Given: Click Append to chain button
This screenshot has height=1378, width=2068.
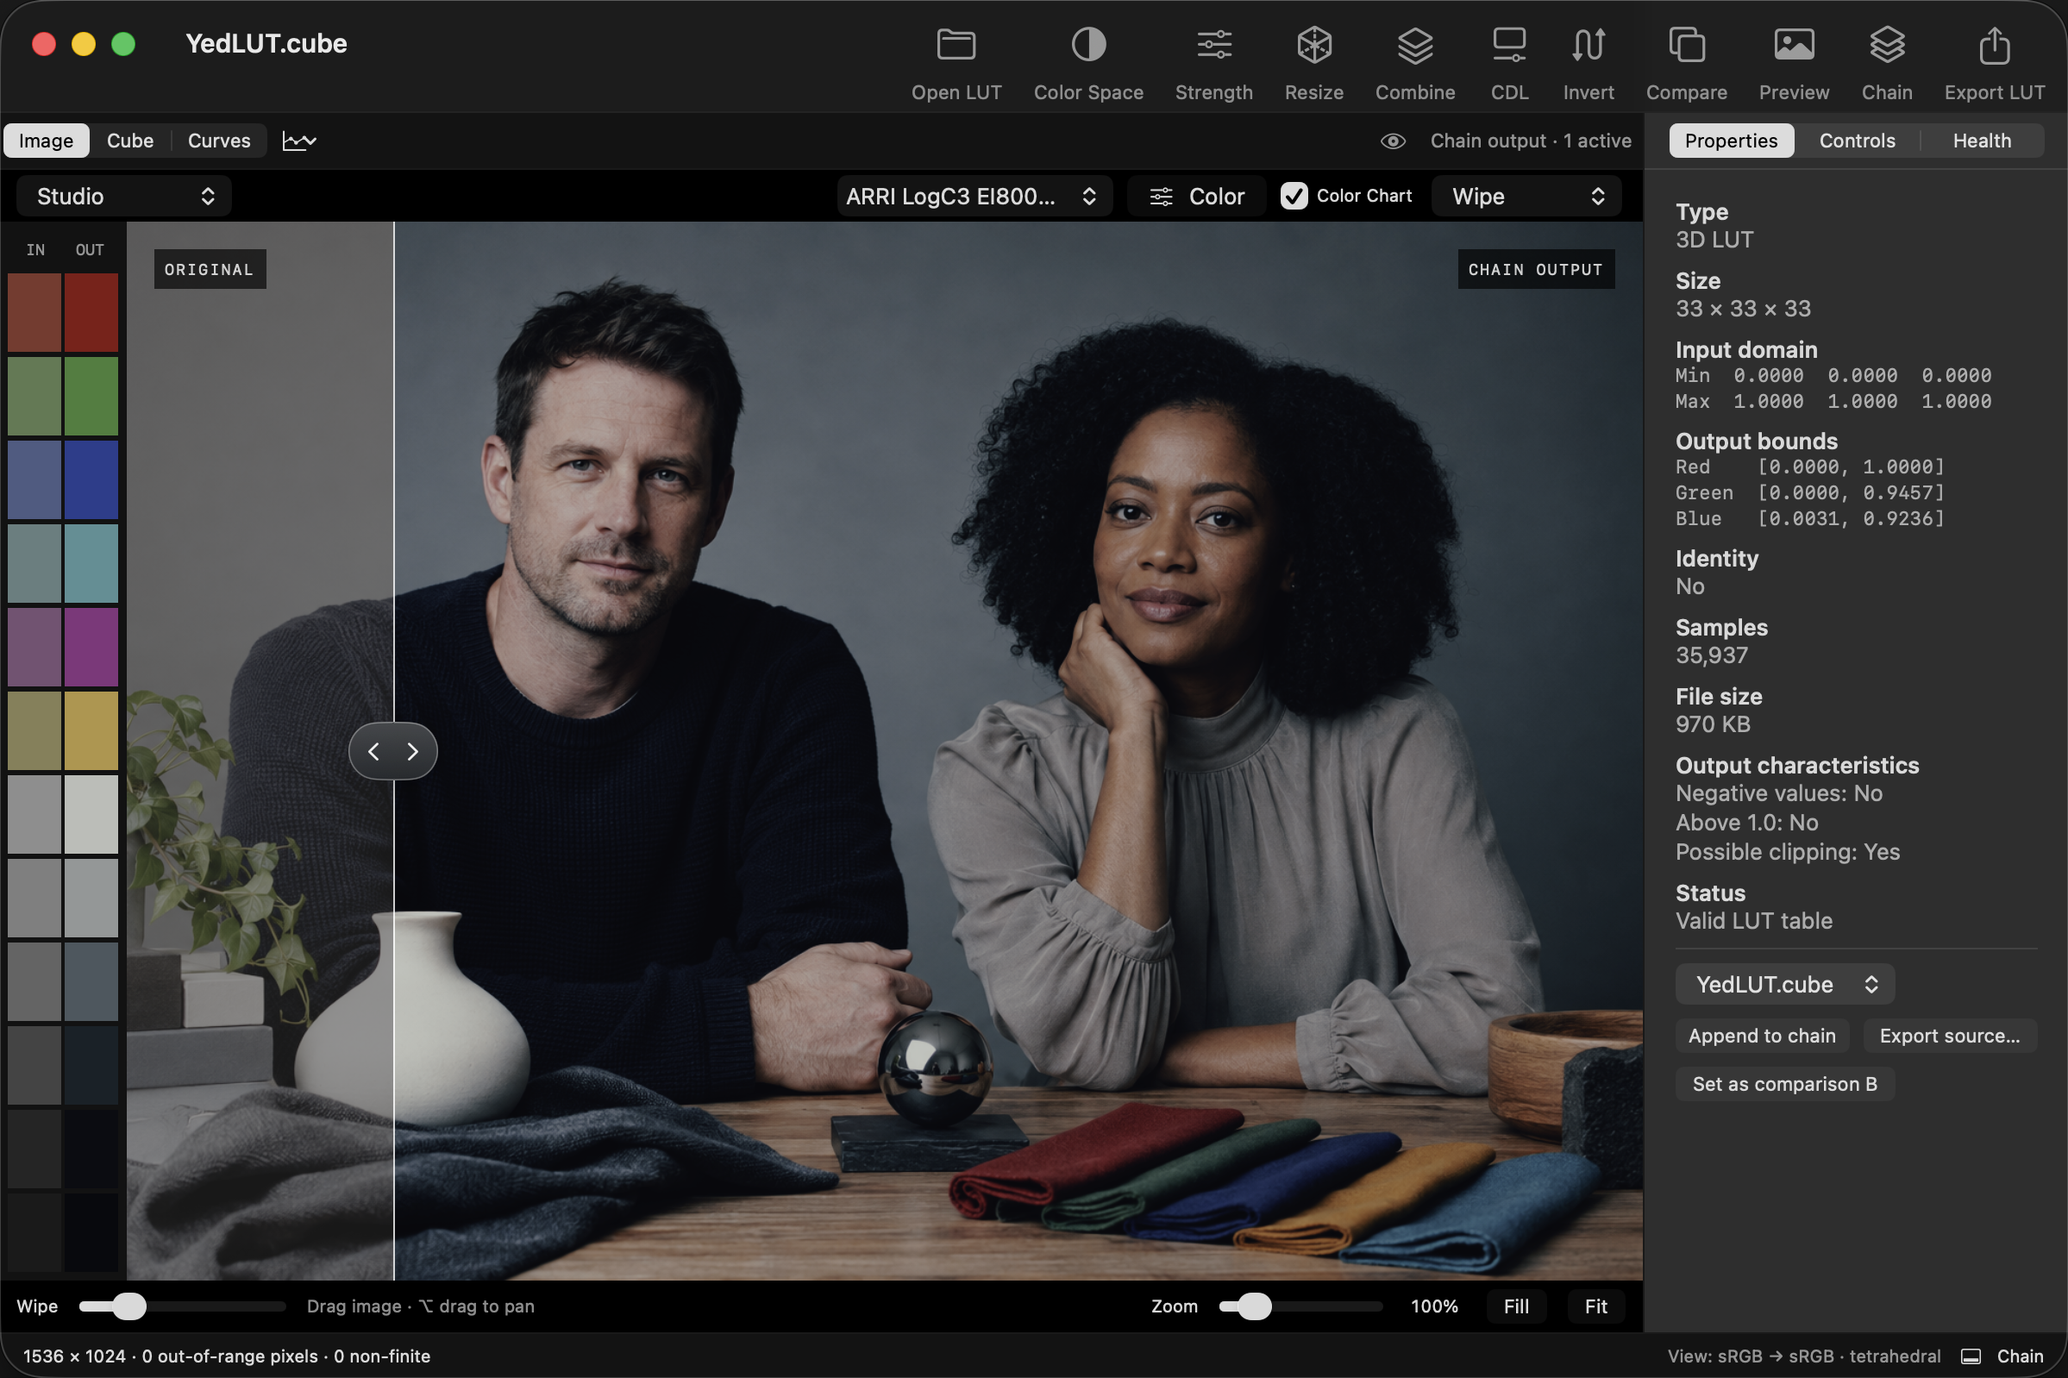Looking at the screenshot, I should coord(1761,1036).
